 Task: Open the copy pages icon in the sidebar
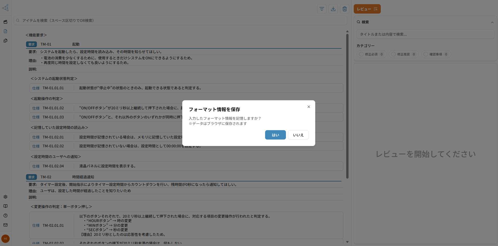[x=5, y=41]
